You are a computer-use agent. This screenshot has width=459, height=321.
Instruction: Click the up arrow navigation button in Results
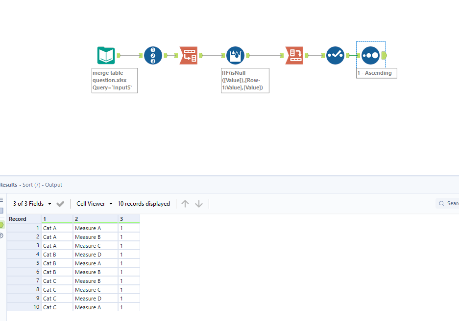(x=185, y=204)
